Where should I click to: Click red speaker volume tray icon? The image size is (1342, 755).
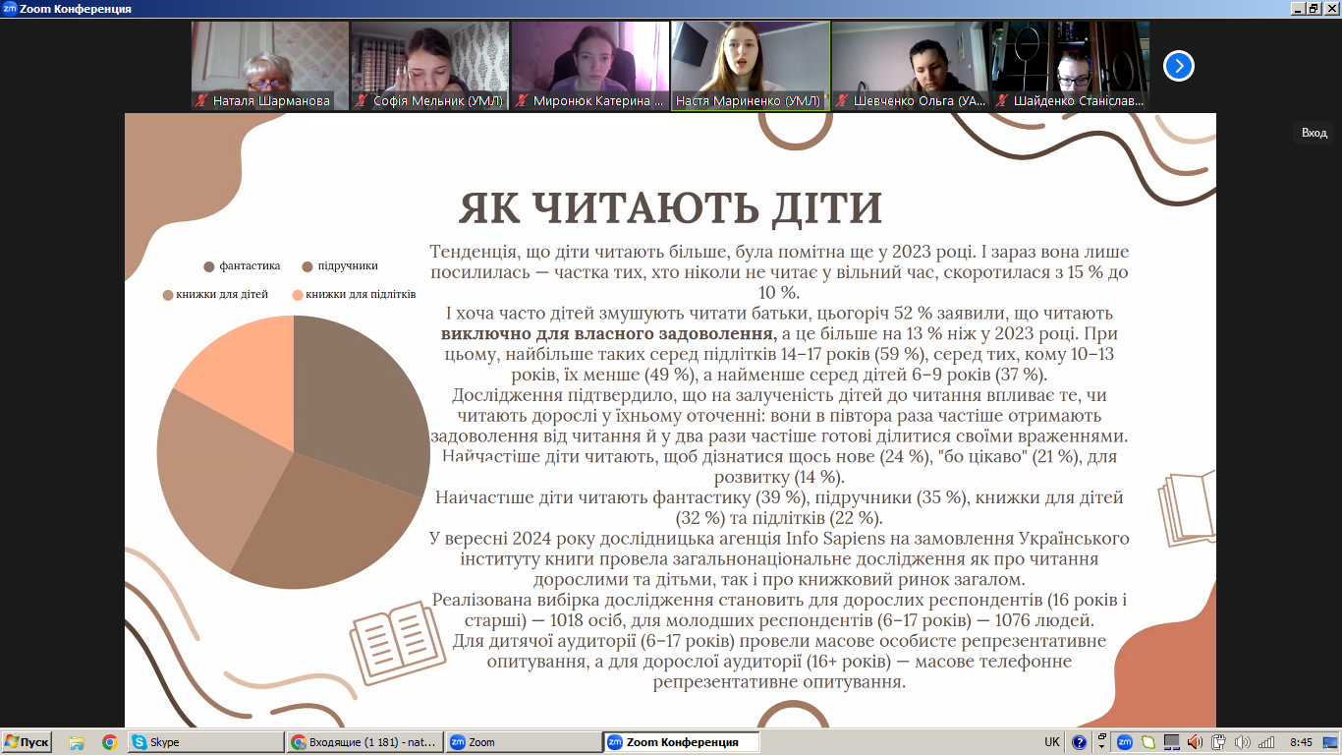(x=1195, y=742)
